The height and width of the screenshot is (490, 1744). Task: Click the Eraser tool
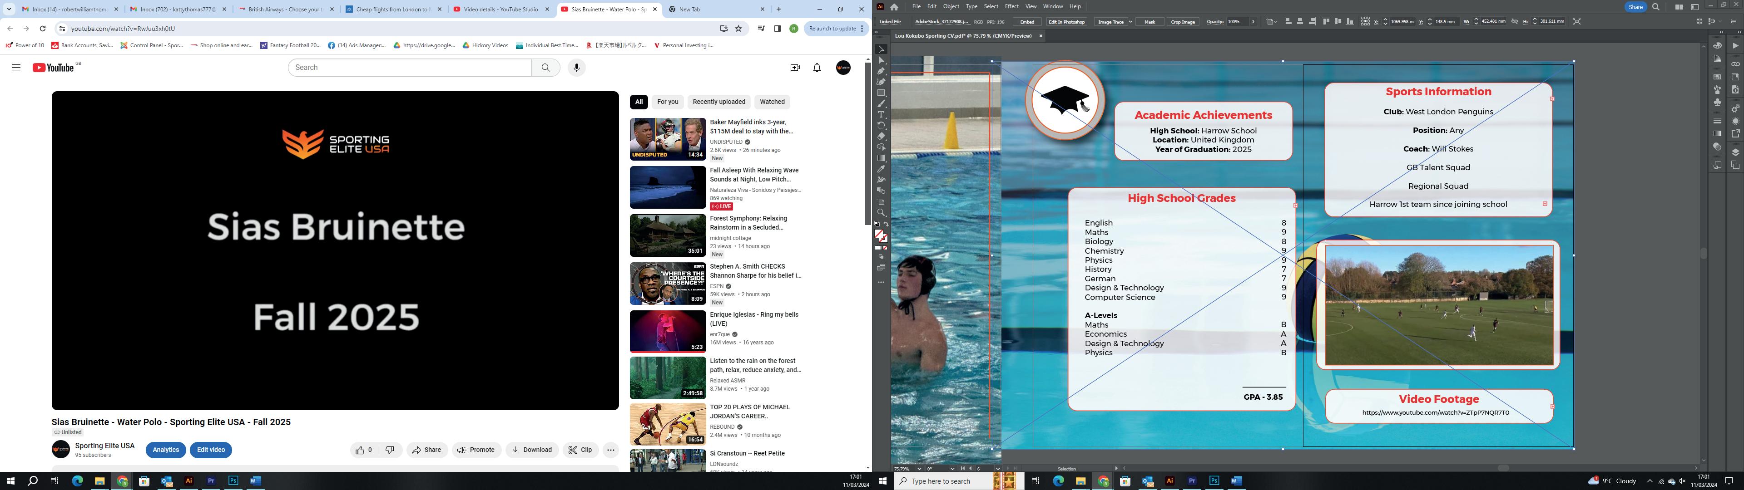pyautogui.click(x=881, y=136)
